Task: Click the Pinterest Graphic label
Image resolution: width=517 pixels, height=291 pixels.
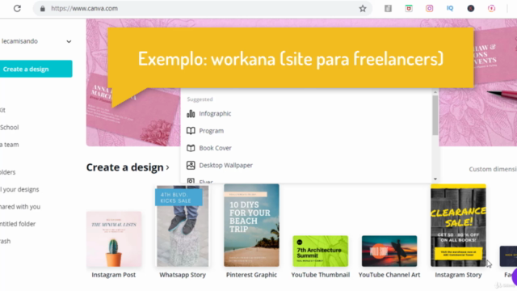Action: click(x=251, y=275)
